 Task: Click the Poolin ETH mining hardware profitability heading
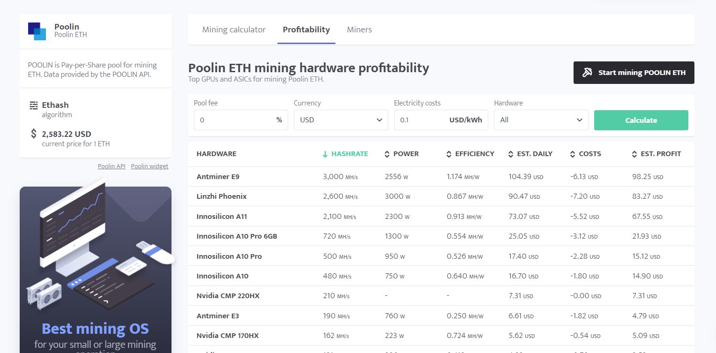pyautogui.click(x=308, y=68)
